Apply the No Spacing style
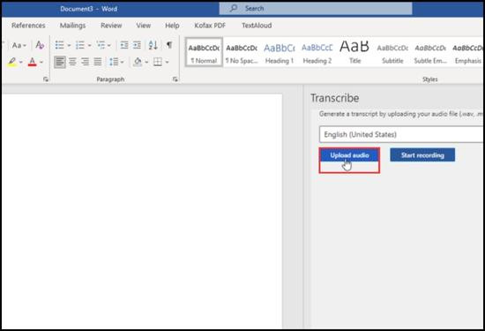This screenshot has height=331, width=485. (242, 53)
